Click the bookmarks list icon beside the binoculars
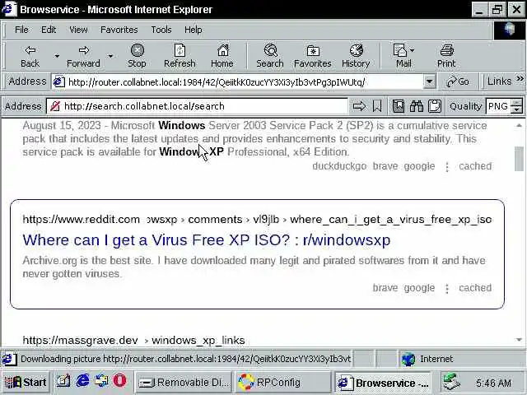Screen dimensions: 527x395 pyautogui.click(x=399, y=106)
